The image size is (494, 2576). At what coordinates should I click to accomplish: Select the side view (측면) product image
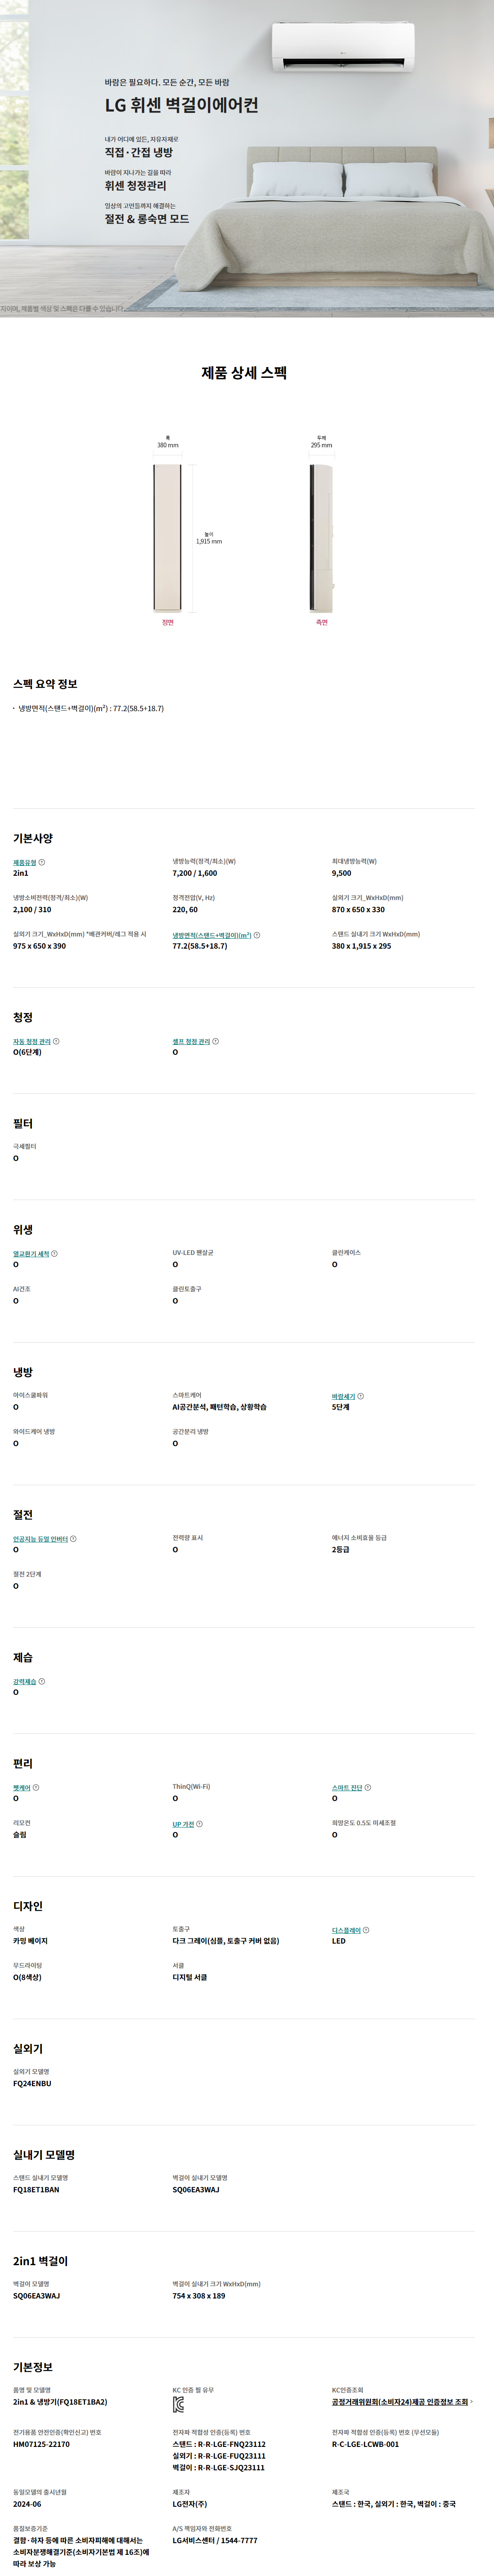(322, 539)
